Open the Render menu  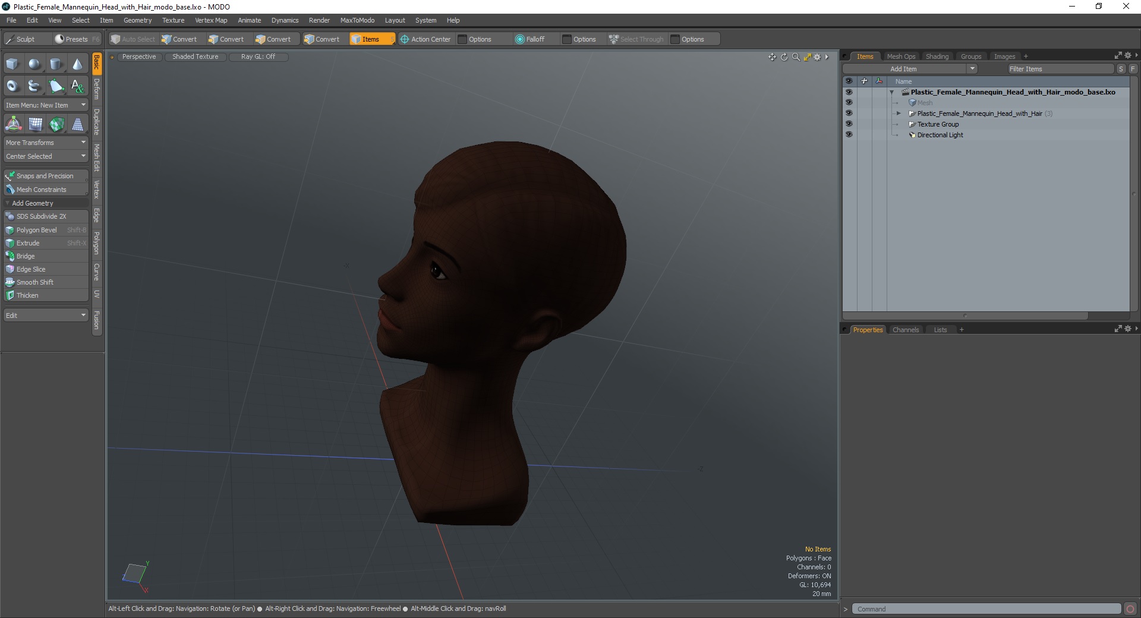[x=319, y=20]
